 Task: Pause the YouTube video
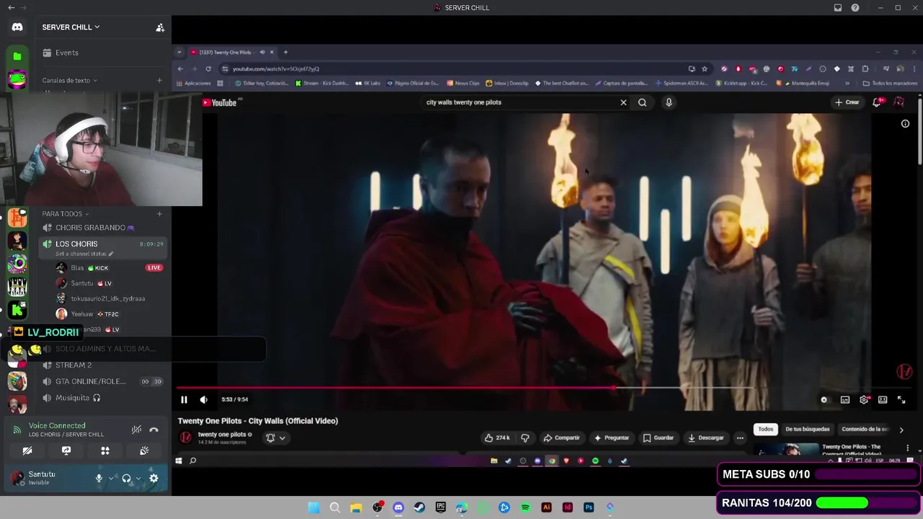pyautogui.click(x=184, y=399)
